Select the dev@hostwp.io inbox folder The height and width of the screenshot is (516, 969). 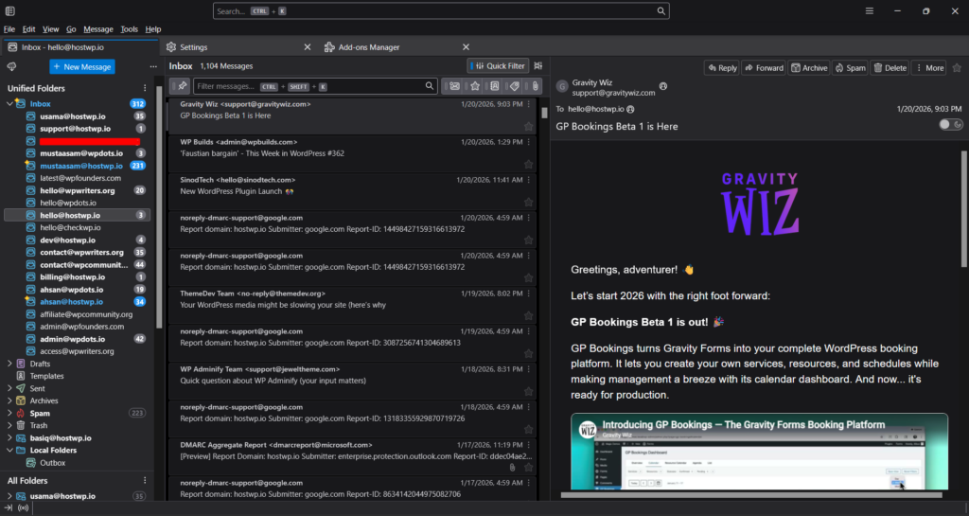pyautogui.click(x=78, y=240)
